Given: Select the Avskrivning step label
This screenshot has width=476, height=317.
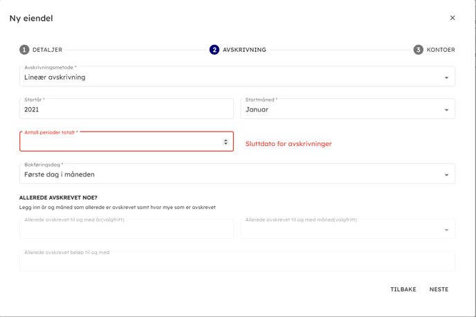Looking at the screenshot, I should (244, 50).
